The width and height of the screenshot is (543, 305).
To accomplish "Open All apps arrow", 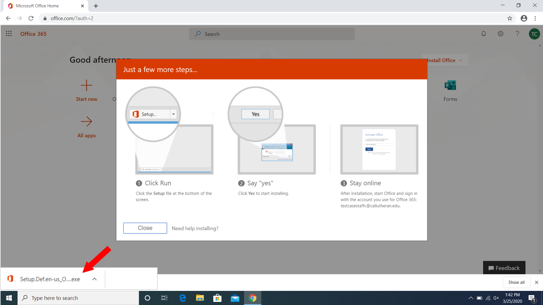I will pyautogui.click(x=87, y=122).
